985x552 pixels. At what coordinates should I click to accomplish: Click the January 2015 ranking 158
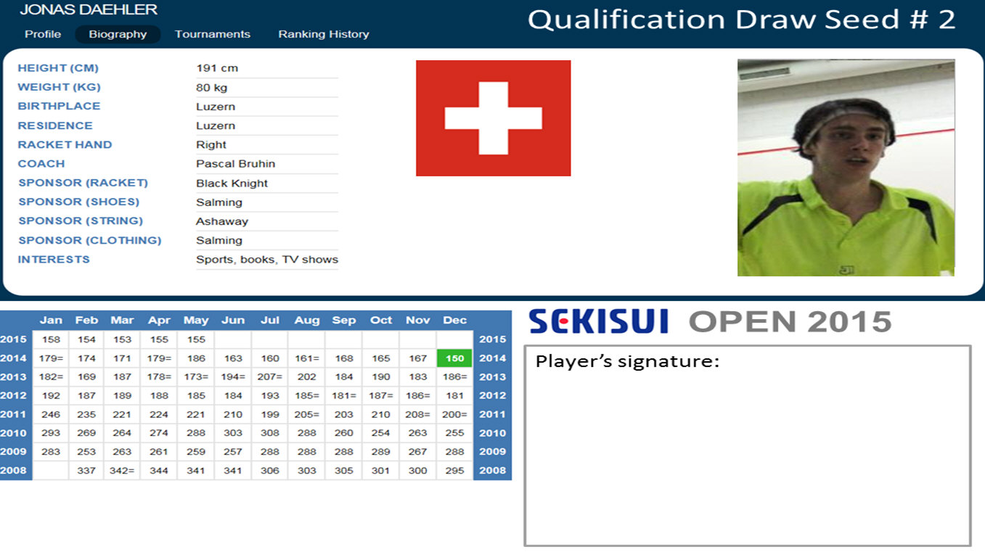pyautogui.click(x=51, y=339)
